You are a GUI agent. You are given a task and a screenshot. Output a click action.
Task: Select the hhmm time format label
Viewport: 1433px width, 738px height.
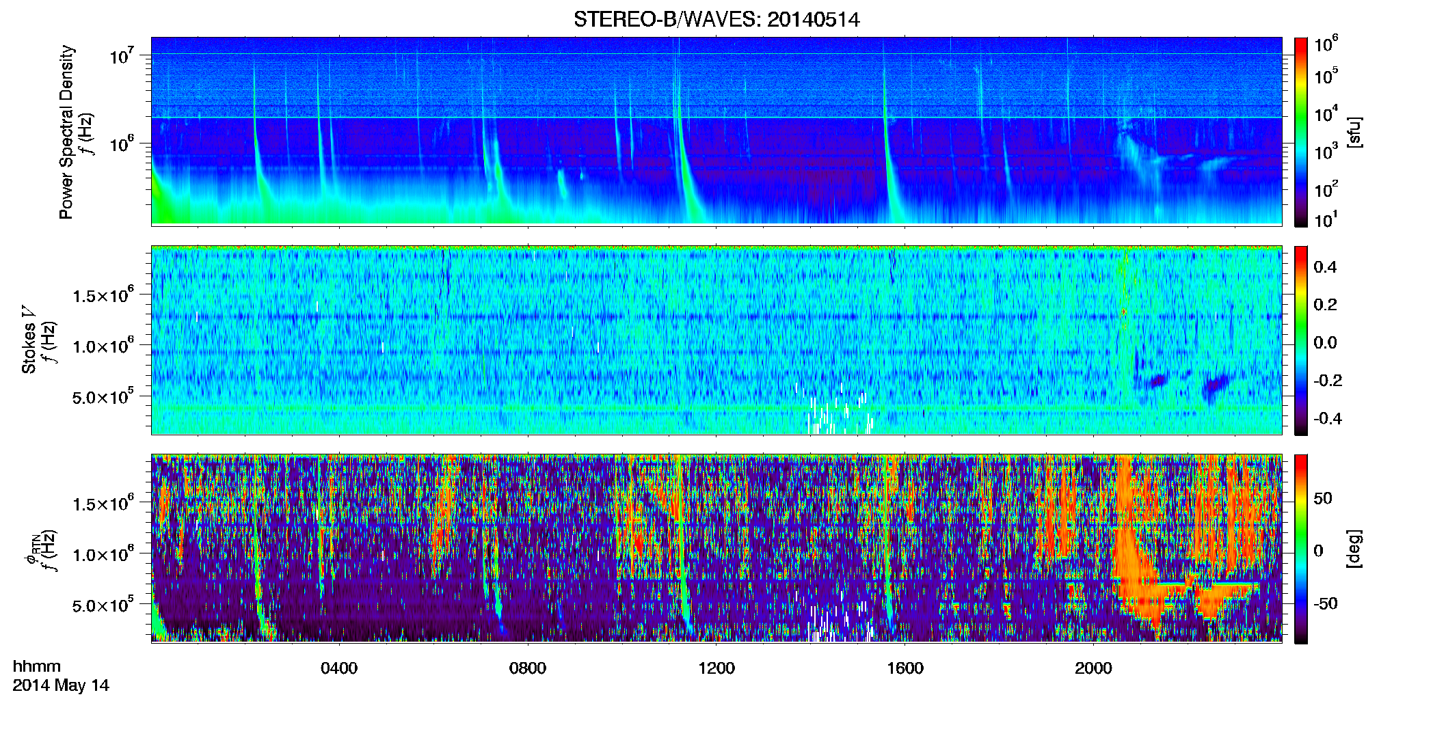click(x=37, y=666)
